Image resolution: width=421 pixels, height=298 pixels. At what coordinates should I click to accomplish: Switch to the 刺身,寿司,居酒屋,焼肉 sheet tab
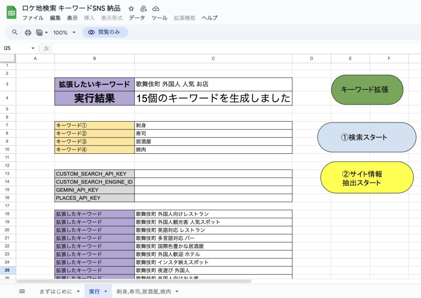(x=143, y=291)
